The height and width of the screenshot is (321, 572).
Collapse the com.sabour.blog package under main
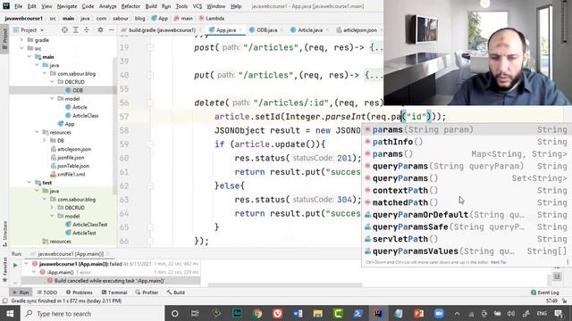pos(45,73)
